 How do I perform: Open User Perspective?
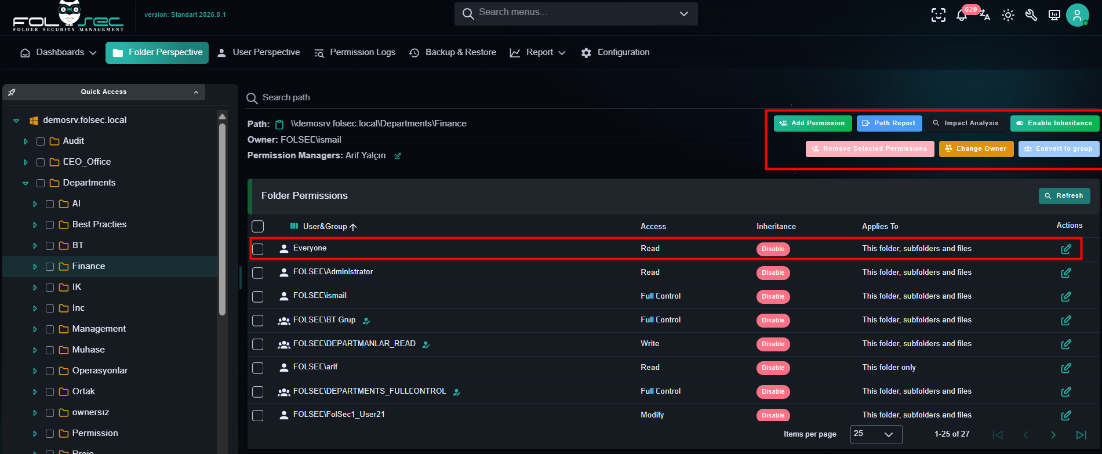click(259, 52)
